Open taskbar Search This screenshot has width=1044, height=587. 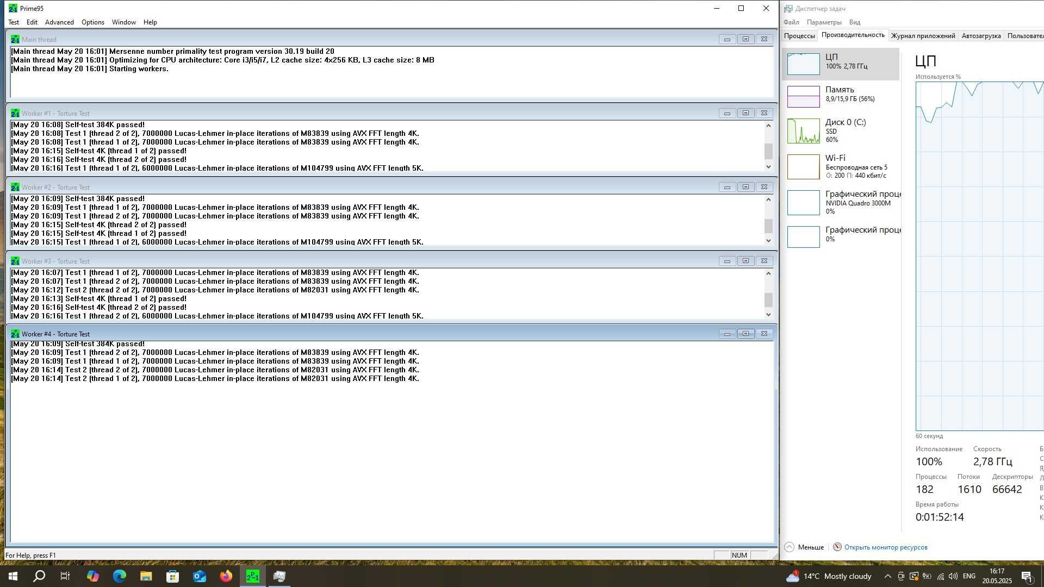coord(39,576)
